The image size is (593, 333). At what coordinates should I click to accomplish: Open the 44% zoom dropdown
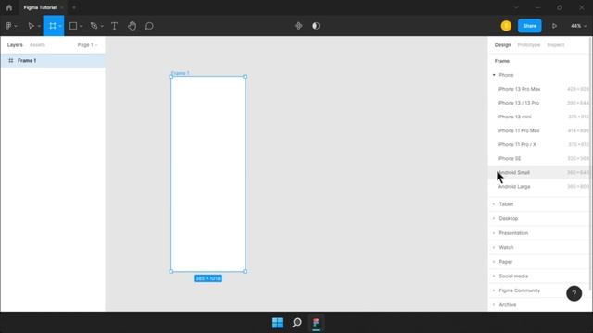(x=578, y=26)
